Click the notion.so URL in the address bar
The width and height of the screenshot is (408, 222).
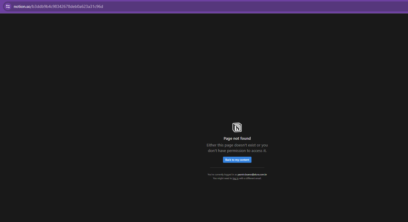58,6
